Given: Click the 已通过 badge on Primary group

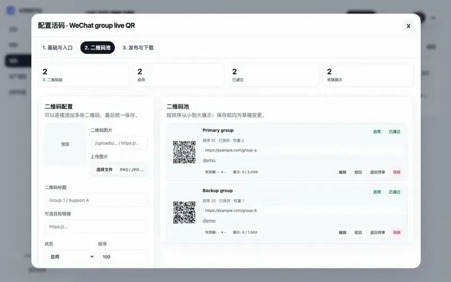Looking at the screenshot, I should pyautogui.click(x=395, y=132).
